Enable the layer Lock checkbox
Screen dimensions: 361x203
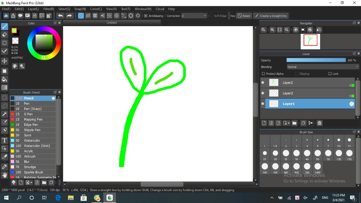[x=330, y=74]
